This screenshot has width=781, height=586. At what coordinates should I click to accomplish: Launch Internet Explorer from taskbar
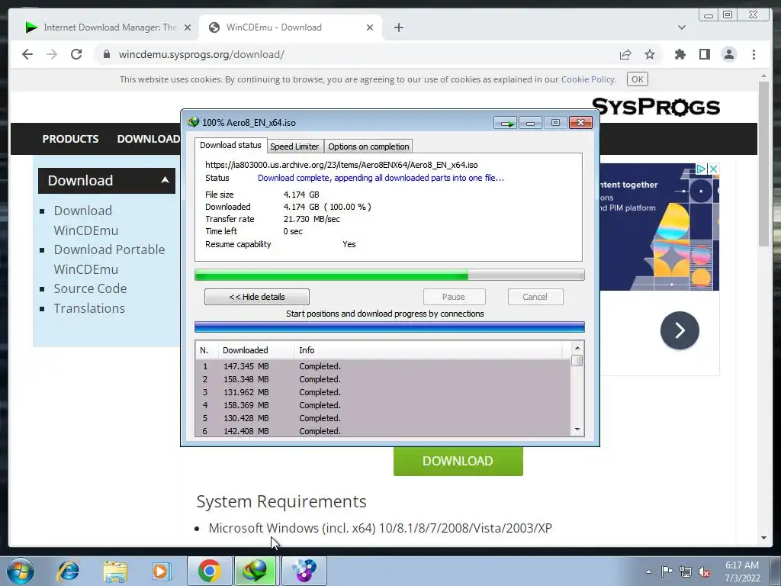68,571
